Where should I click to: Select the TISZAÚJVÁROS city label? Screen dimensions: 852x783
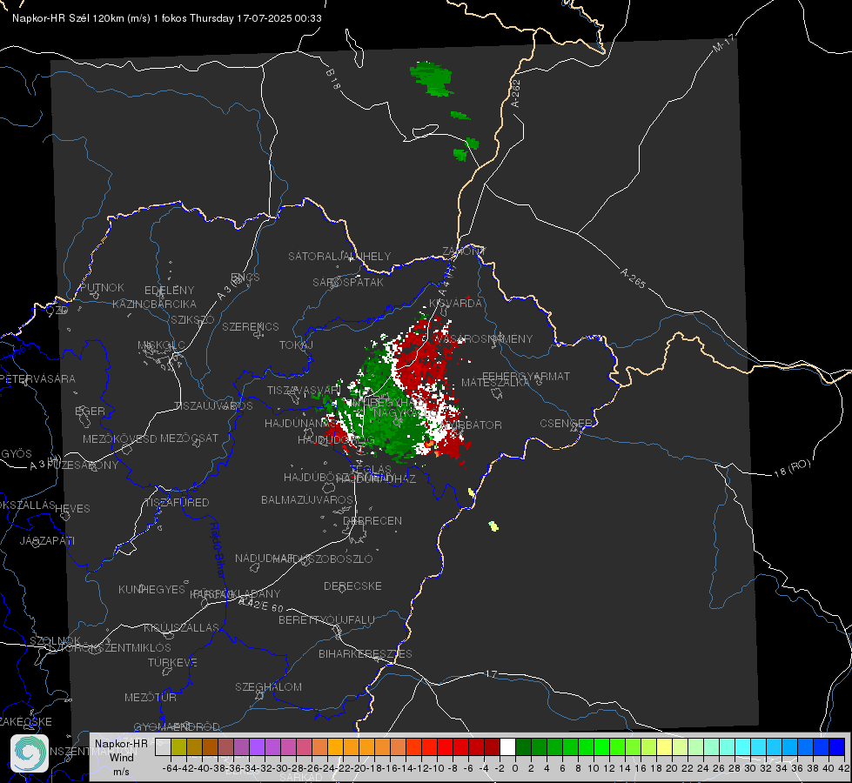(213, 406)
